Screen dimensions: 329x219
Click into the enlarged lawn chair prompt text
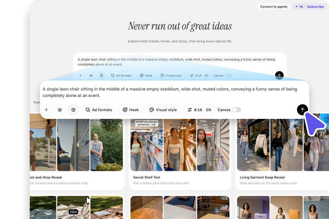click(170, 92)
